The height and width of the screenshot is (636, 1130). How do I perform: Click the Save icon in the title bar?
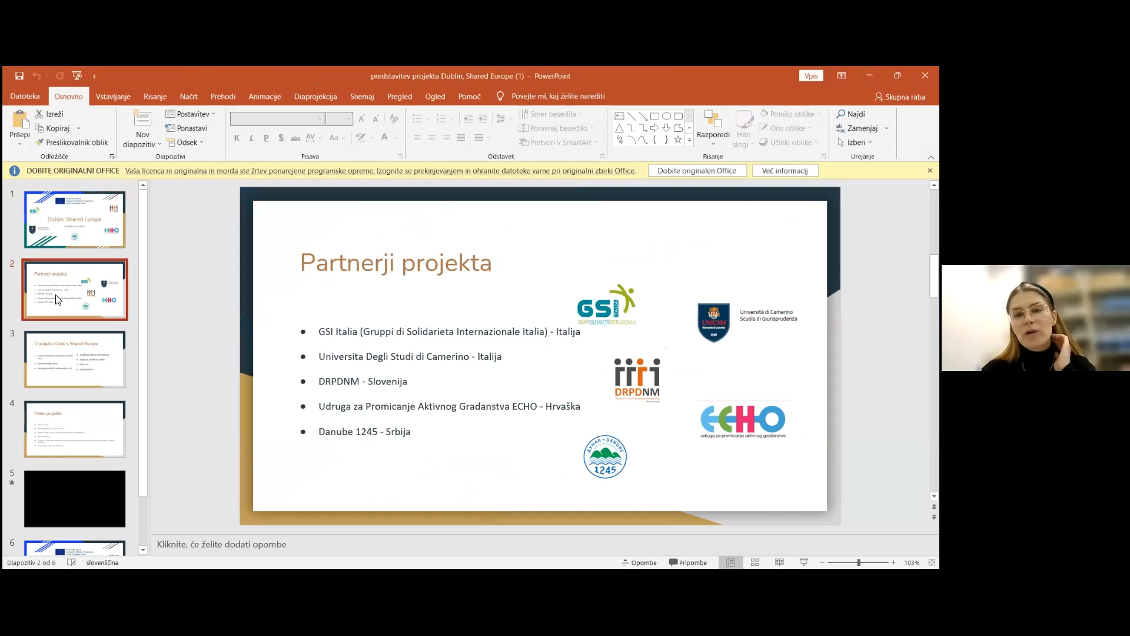[x=19, y=75]
